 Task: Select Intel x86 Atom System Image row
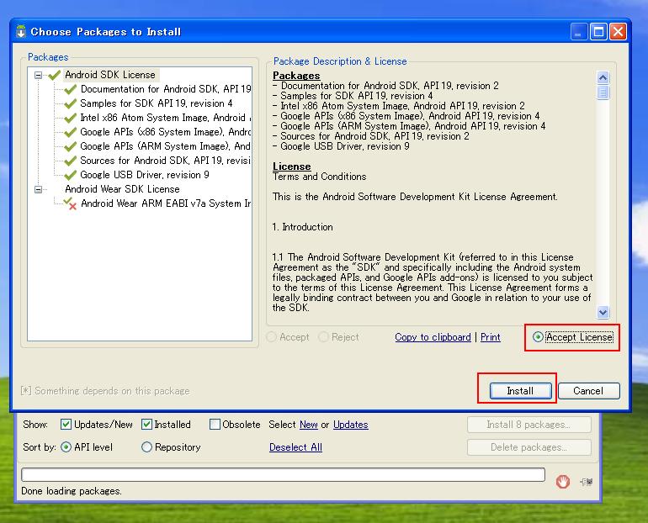[x=166, y=118]
